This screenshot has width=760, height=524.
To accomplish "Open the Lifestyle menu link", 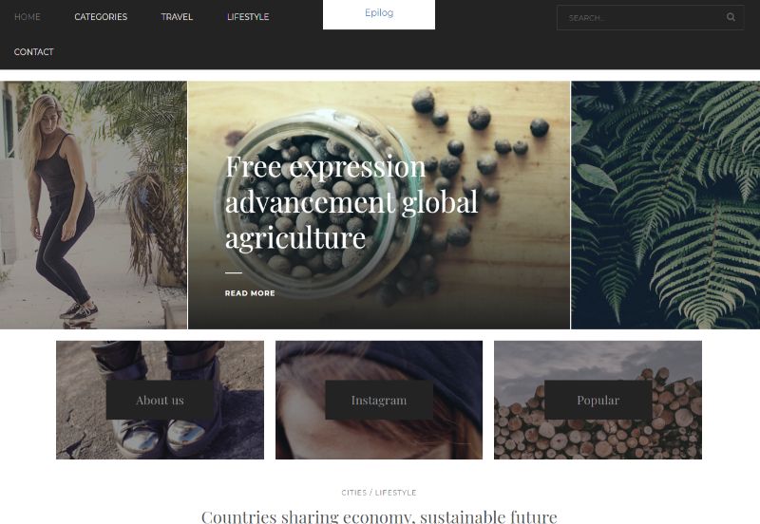I will [248, 17].
